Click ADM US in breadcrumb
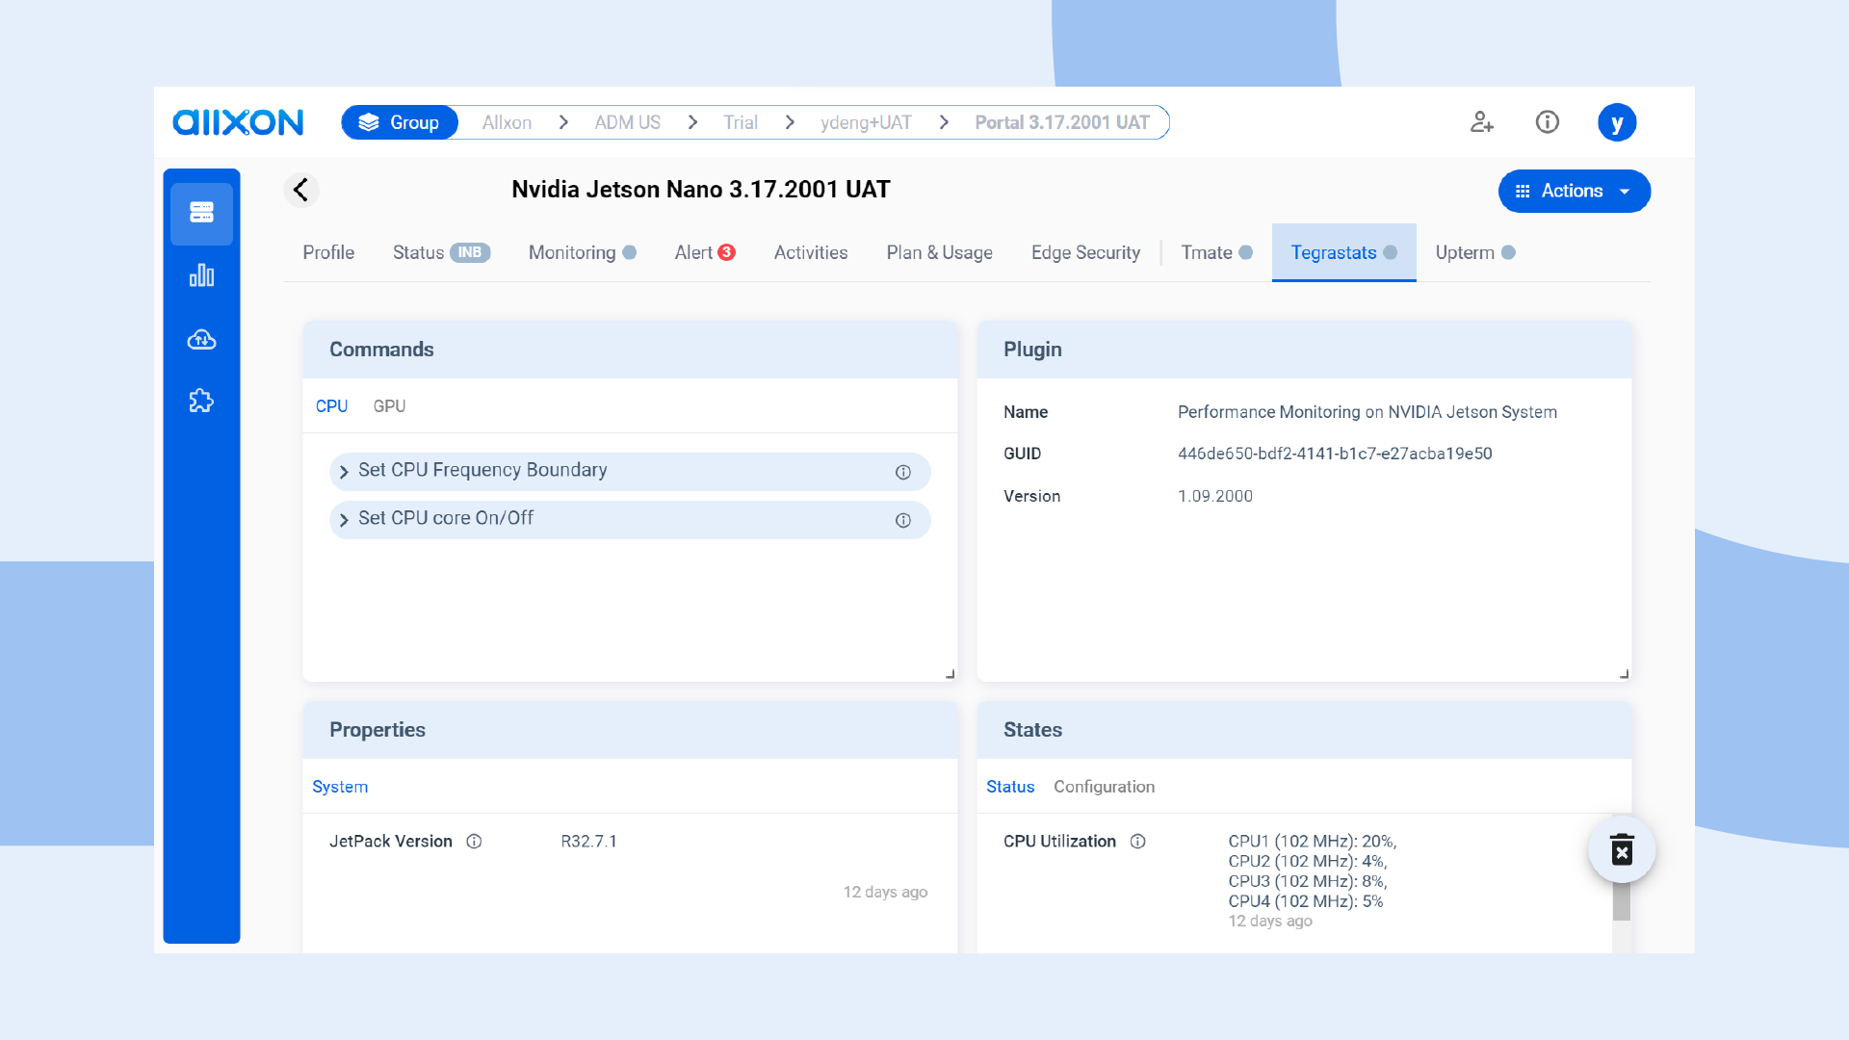1849x1040 pixels. tap(627, 122)
